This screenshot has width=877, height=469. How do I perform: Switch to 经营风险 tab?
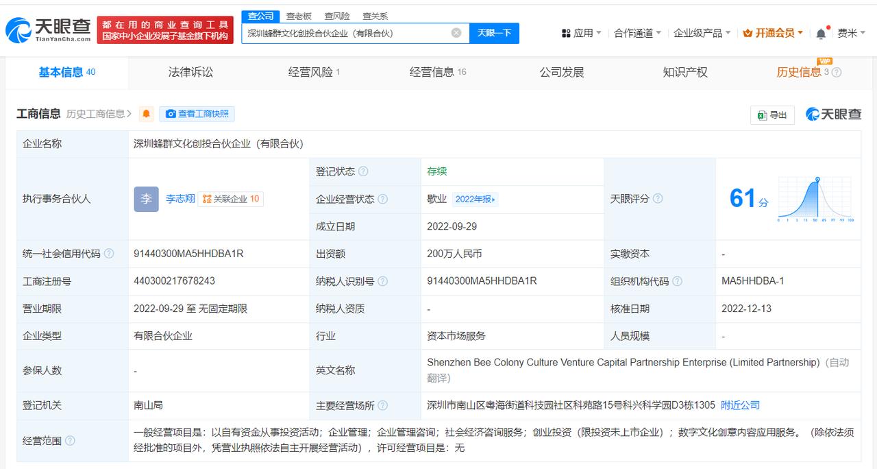coord(314,72)
